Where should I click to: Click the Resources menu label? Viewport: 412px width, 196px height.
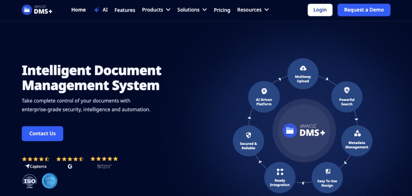click(x=249, y=10)
